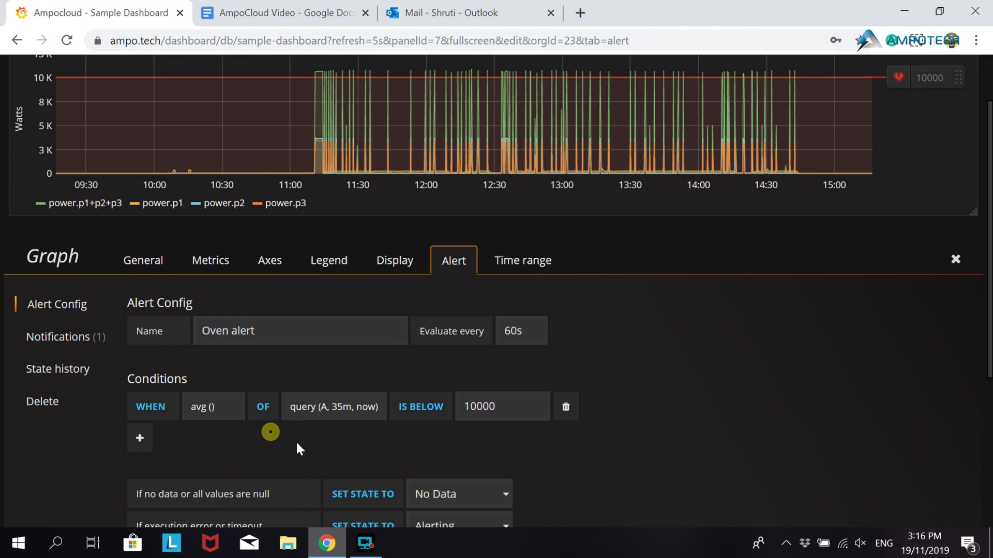The image size is (993, 558).
Task: Click the 10000 condition threshold field
Action: pyautogui.click(x=503, y=407)
